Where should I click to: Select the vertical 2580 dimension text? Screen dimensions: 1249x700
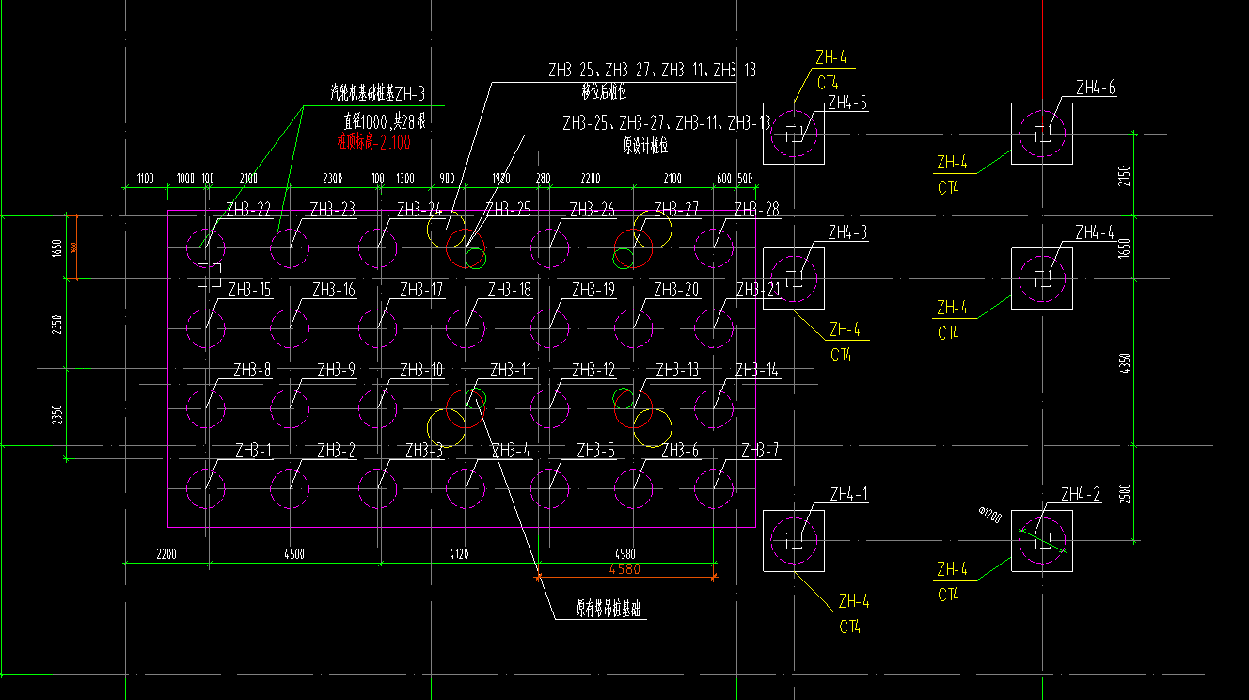(x=1125, y=493)
